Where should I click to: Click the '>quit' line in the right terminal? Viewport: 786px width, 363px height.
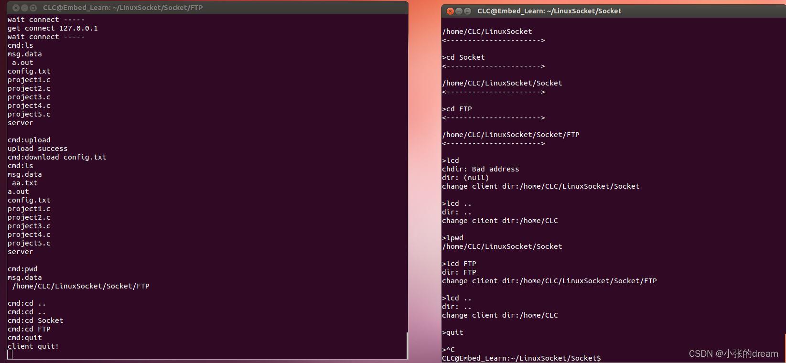coord(452,332)
